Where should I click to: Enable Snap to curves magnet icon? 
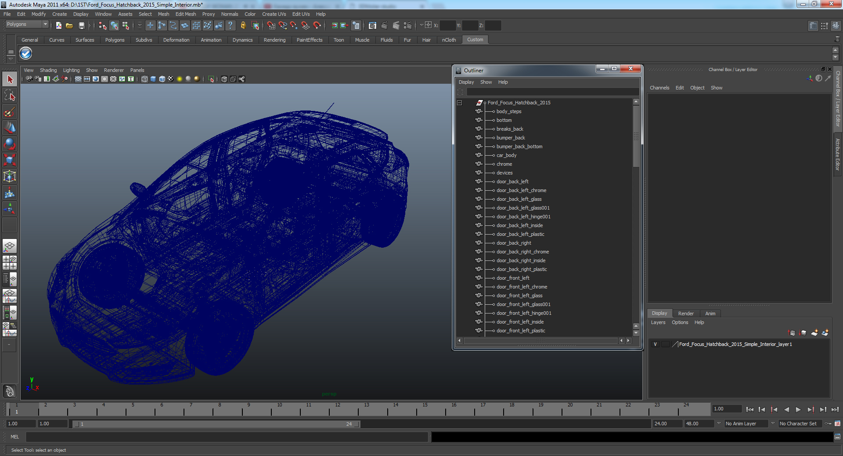(x=283, y=25)
